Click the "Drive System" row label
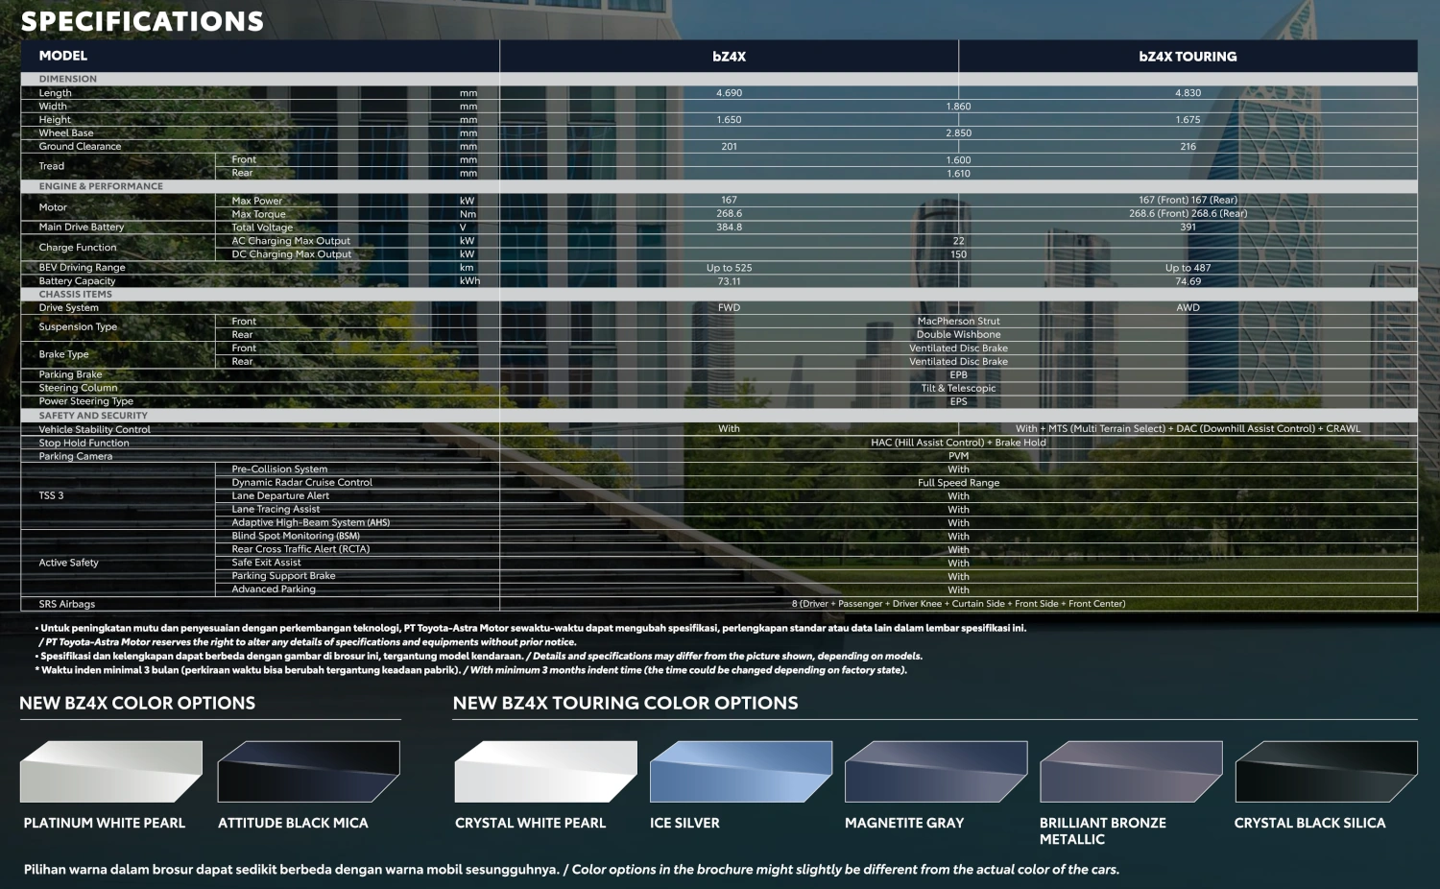 click(x=69, y=308)
